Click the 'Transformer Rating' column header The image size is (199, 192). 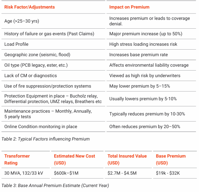(x=17, y=159)
